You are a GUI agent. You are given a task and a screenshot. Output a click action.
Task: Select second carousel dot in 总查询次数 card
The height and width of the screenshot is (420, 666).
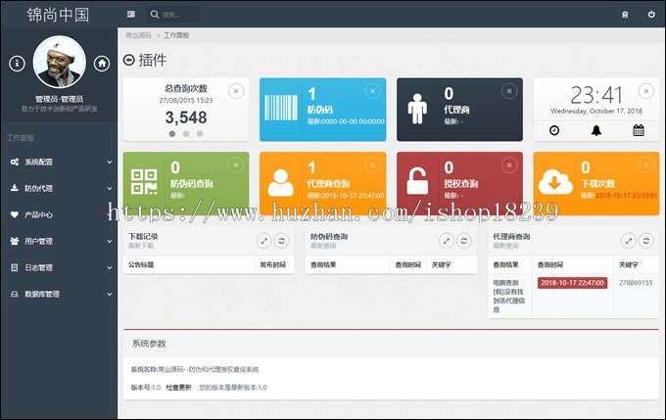(186, 134)
